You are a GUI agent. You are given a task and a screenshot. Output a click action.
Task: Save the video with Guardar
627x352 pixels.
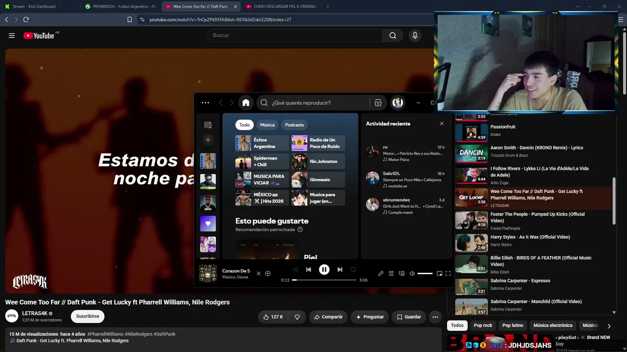coord(409,317)
